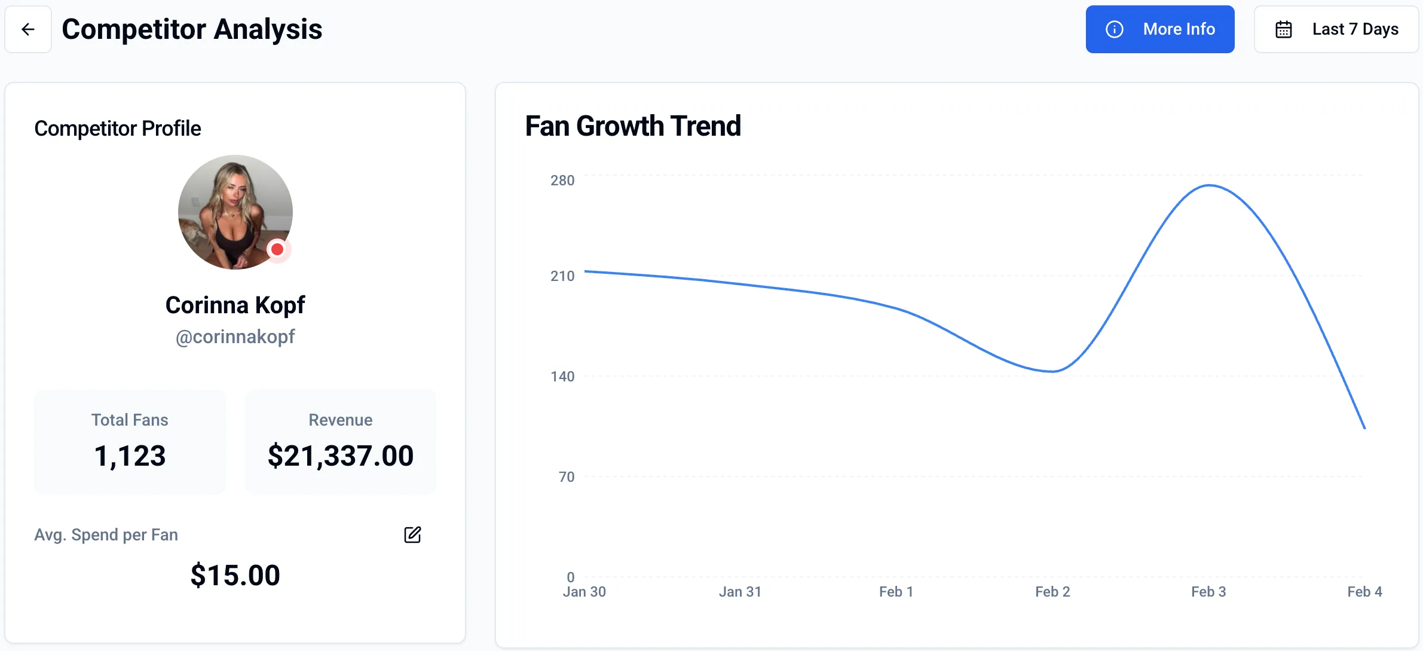
Task: Open the Last 7 Days date range selector
Action: (1336, 29)
